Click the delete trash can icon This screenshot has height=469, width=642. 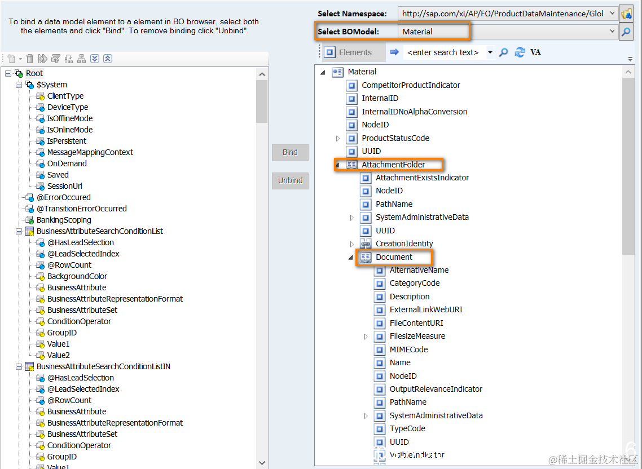pyautogui.click(x=30, y=59)
